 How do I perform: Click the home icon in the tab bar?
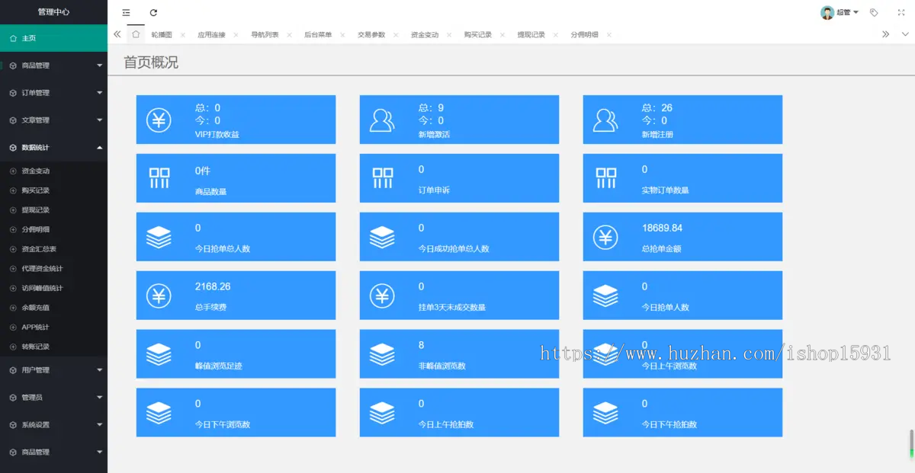135,34
